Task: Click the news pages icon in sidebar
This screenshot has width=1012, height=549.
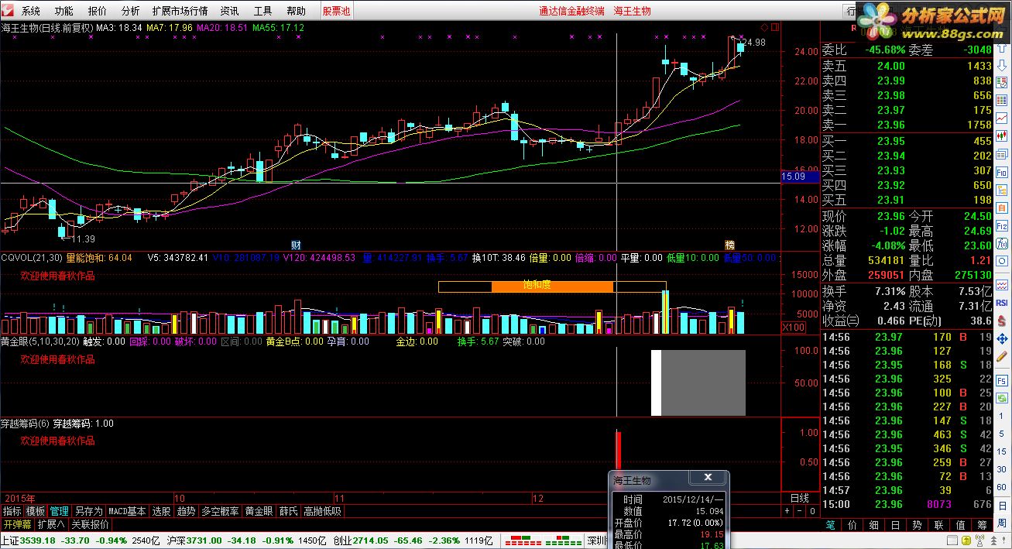Action: (x=1001, y=153)
